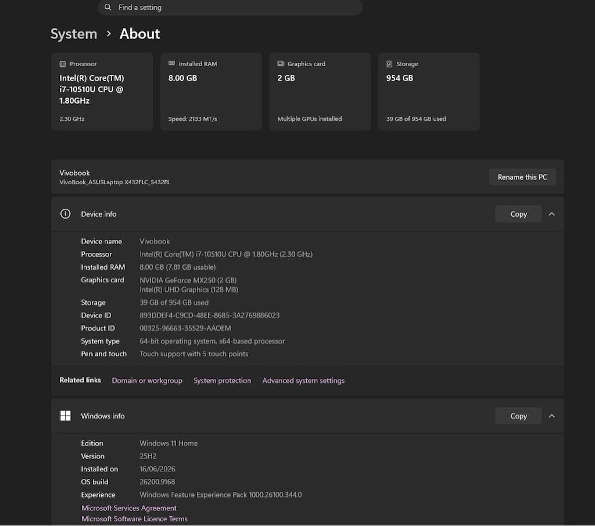Open Microsoft Software Licence Terms link
595x526 pixels.
pyautogui.click(x=134, y=519)
